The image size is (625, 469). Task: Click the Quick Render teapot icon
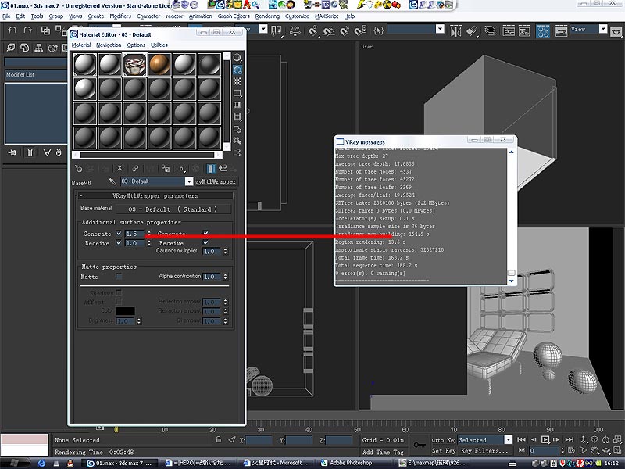616,31
